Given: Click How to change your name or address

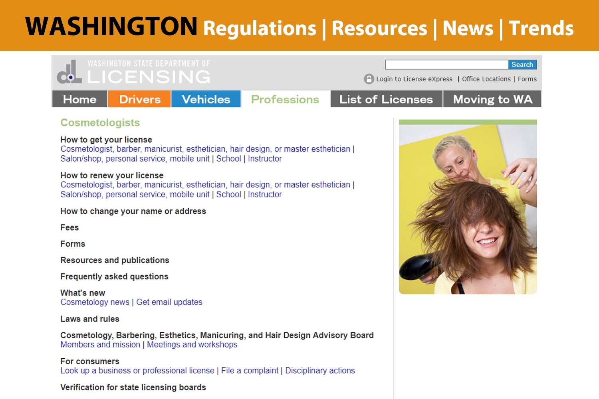Looking at the screenshot, I should [133, 211].
